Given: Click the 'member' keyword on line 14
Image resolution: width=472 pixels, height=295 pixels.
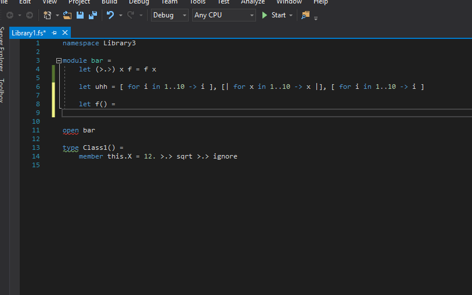Looking at the screenshot, I should 91,156.
